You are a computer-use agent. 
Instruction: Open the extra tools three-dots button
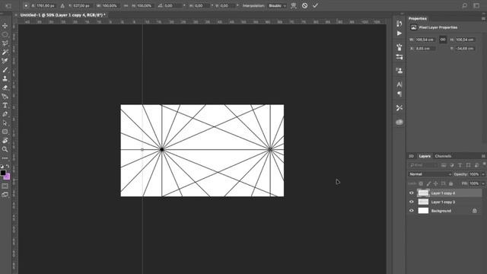5,158
